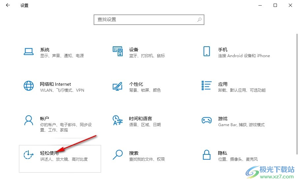Viewport: 298px width, 182px height.
Task: Open 帐户 settings title
Action: (x=45, y=119)
